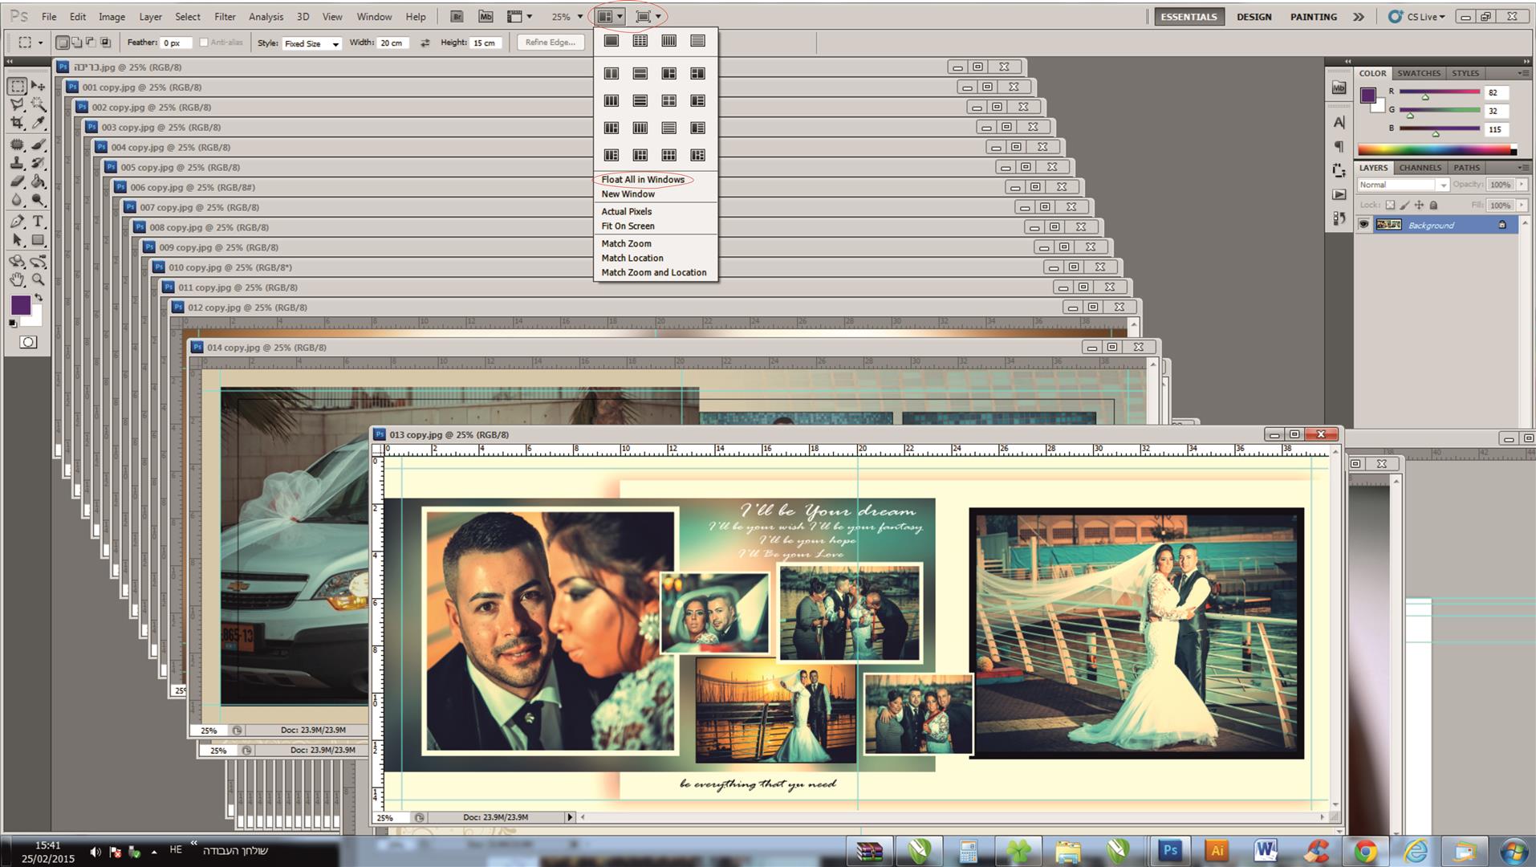Click the foreground color swatch in the toolbox
The width and height of the screenshot is (1536, 867).
click(x=20, y=304)
